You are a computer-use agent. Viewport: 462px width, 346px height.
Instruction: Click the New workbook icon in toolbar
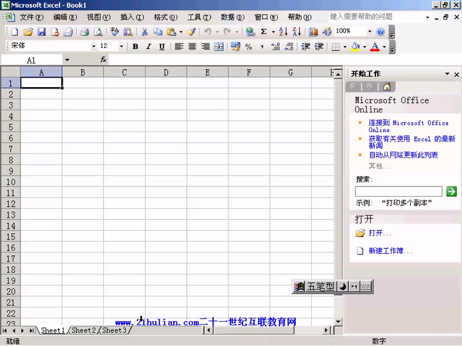(14, 31)
